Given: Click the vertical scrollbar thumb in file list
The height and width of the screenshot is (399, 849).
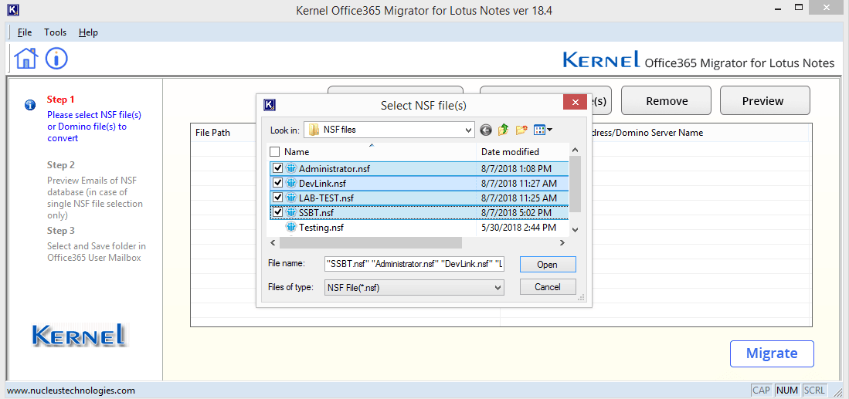Looking at the screenshot, I should (575, 184).
